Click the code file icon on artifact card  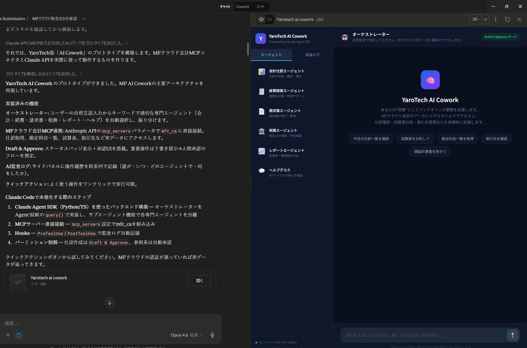(18, 282)
